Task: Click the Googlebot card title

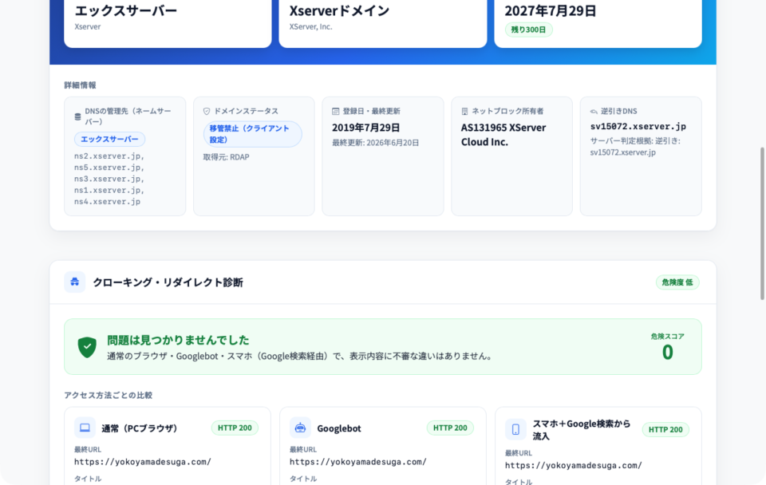Action: (x=339, y=428)
